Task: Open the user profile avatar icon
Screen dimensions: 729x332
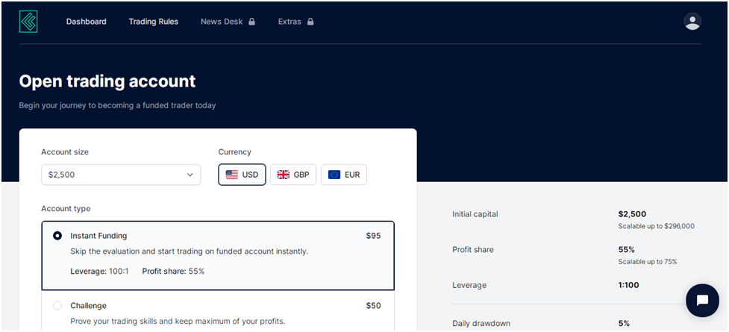Action: (x=692, y=22)
